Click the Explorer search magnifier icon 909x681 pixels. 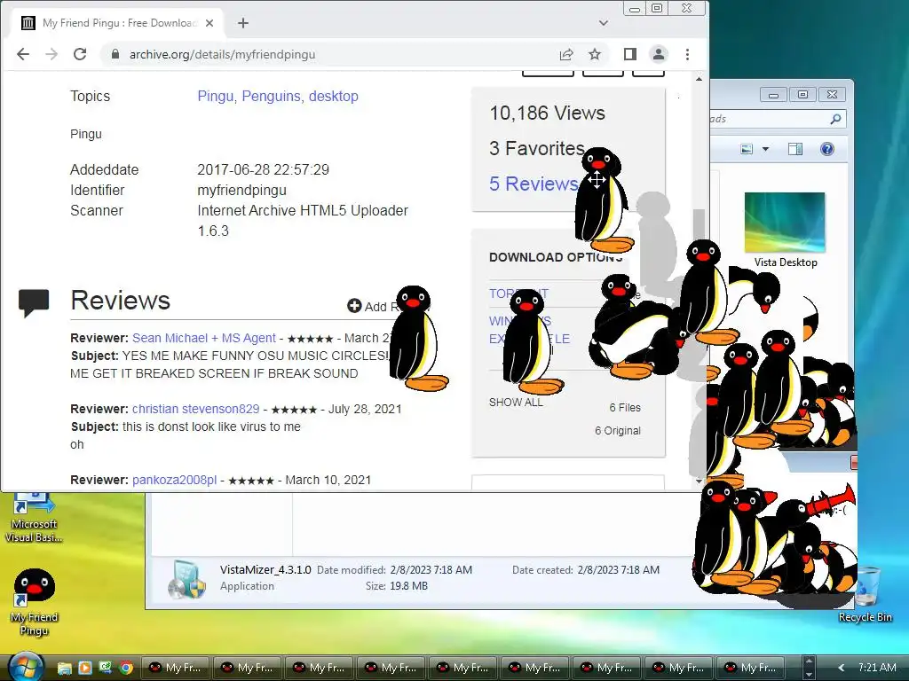coord(835,119)
